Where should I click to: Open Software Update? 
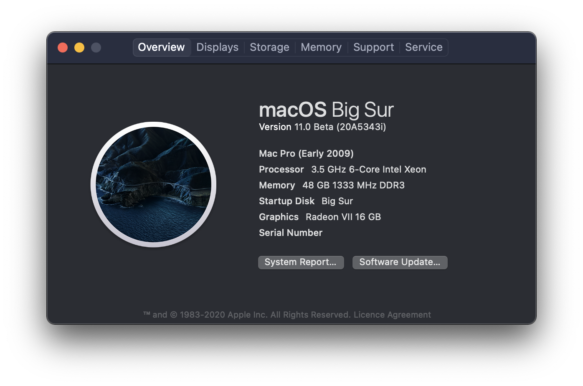400,262
